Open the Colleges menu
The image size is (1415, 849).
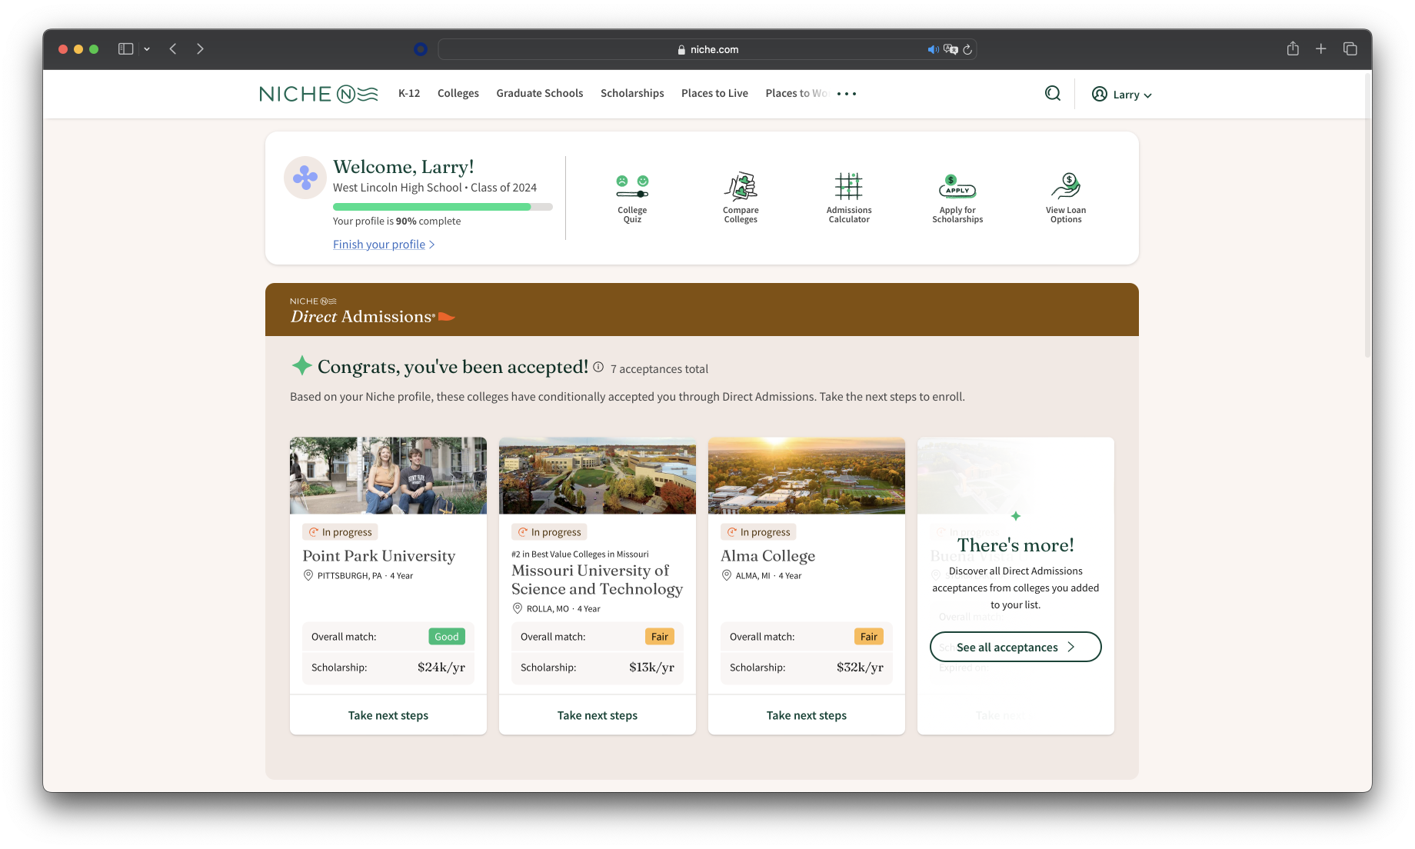[x=458, y=93]
